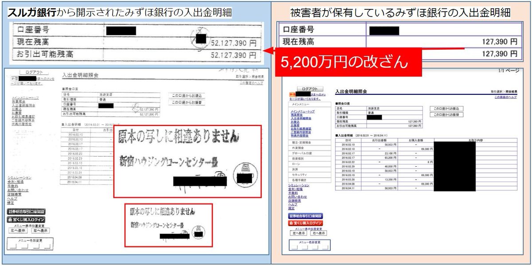The height and width of the screenshot is (266, 532).
Task: Click 左へ表示 button in right window
Action: [298, 233]
